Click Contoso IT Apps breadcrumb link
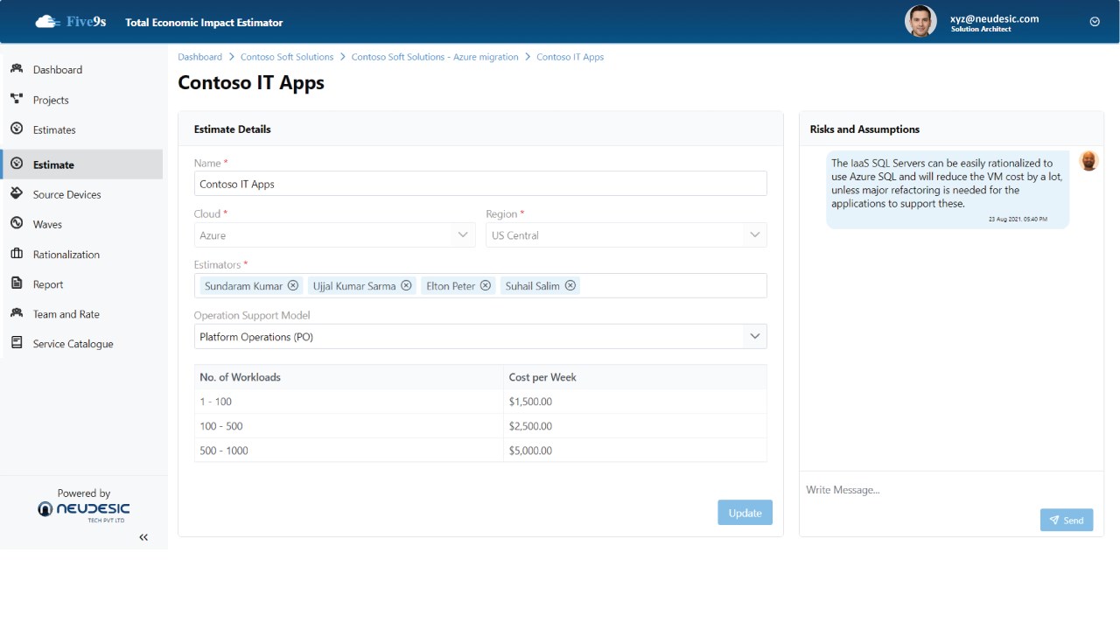 pos(570,57)
